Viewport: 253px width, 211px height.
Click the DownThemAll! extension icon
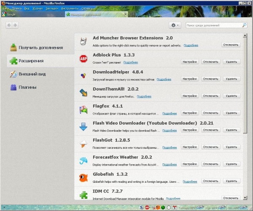click(83, 93)
